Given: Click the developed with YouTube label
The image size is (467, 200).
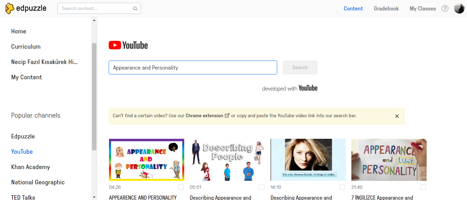Looking at the screenshot, I should (x=290, y=88).
